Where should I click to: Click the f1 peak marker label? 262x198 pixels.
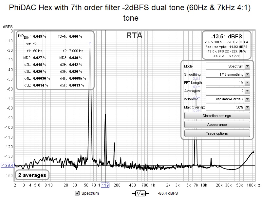tap(90, 44)
